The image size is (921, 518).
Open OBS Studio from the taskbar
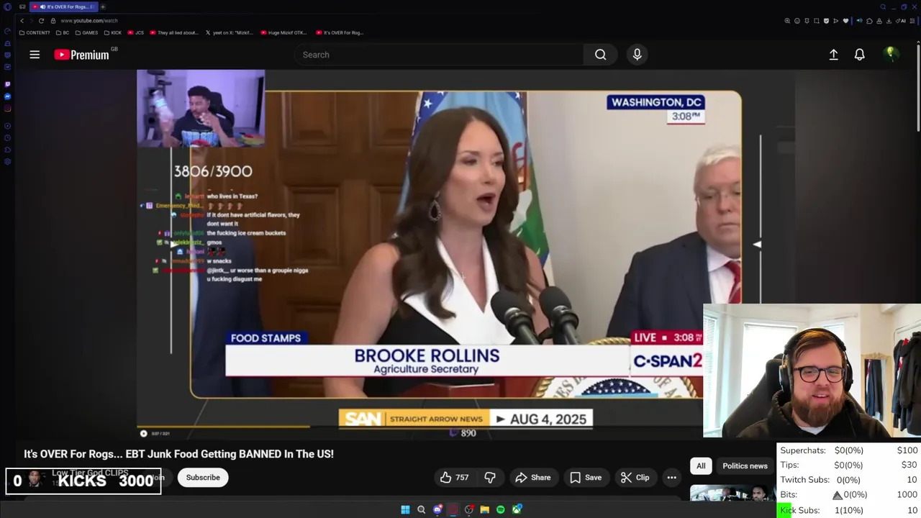[x=469, y=510]
